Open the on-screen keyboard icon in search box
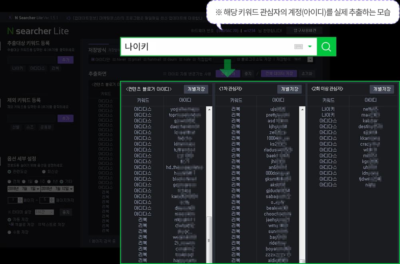 point(298,47)
